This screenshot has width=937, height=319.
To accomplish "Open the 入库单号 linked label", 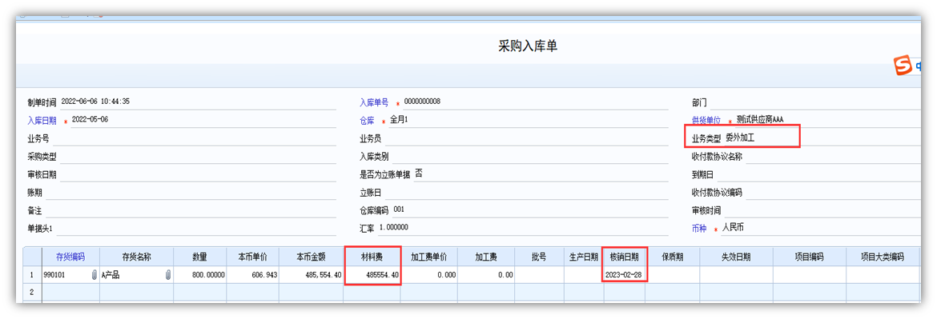I will click(x=374, y=102).
